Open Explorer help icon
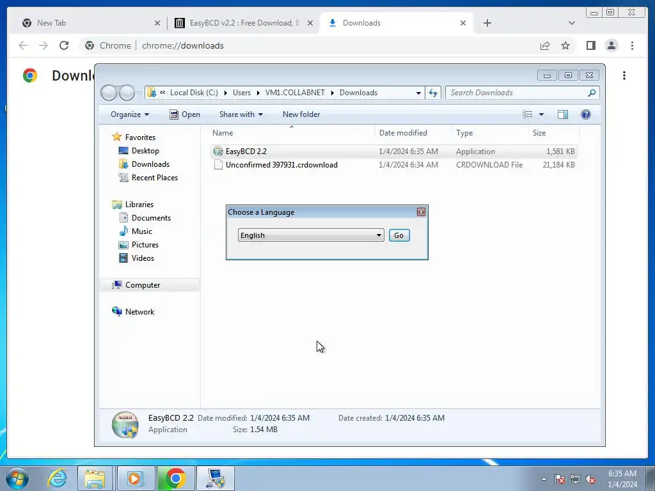Screen dimensions: 655x491 (586, 114)
